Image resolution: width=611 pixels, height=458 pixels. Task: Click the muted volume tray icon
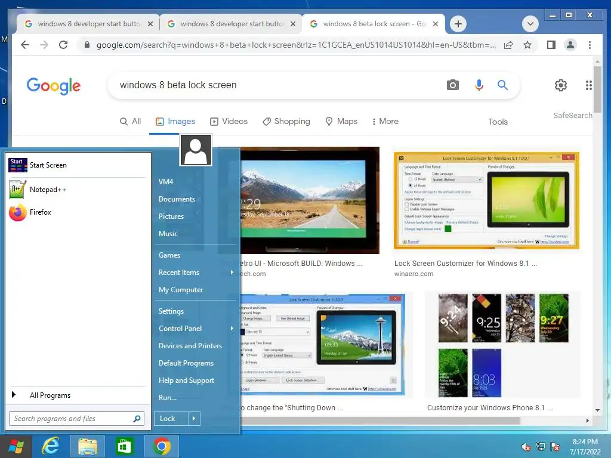point(526,447)
